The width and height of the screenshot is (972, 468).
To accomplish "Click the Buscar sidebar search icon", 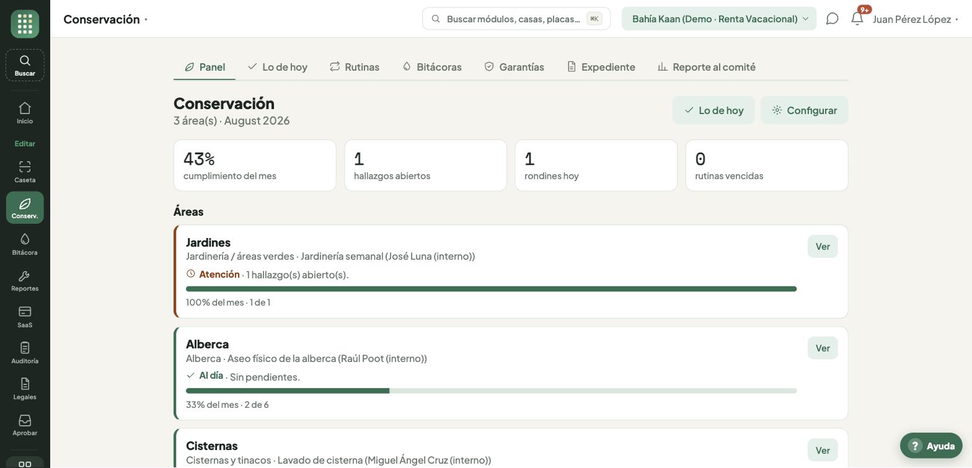I will click(25, 65).
